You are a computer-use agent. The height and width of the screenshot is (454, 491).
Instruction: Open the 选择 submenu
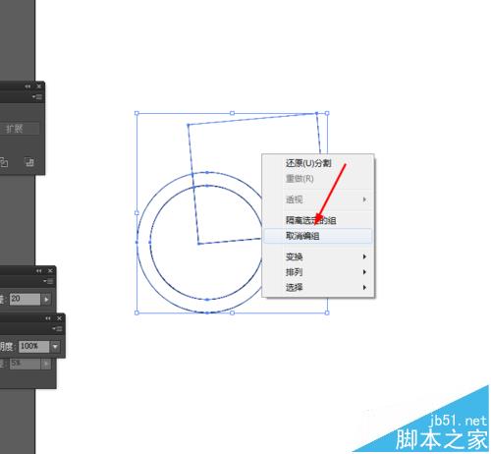click(318, 287)
